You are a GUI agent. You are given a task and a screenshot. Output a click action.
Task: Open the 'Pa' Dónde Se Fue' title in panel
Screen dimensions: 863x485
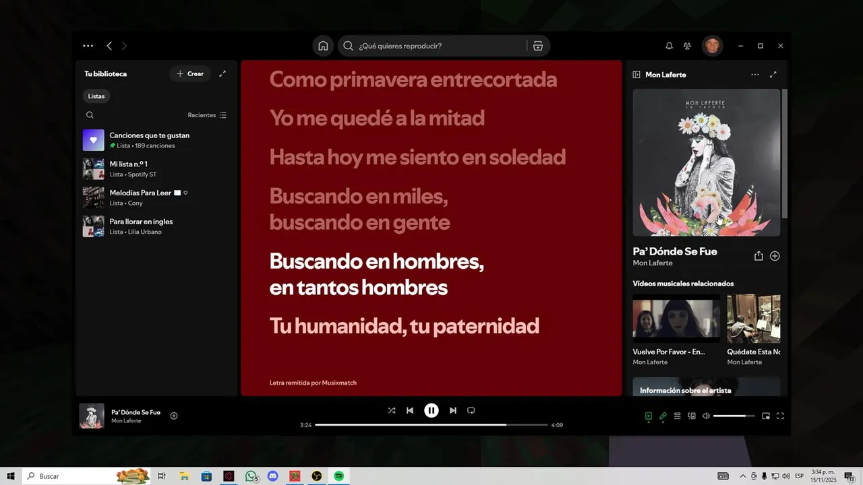coord(675,251)
